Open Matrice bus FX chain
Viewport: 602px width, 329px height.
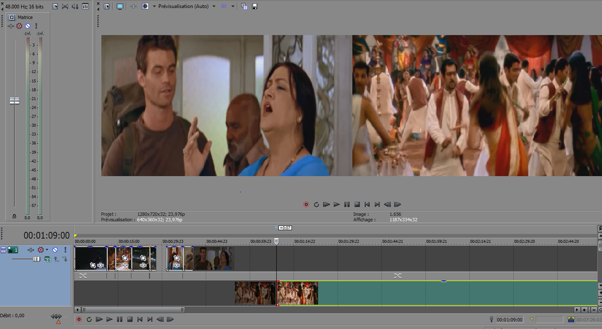pos(11,26)
